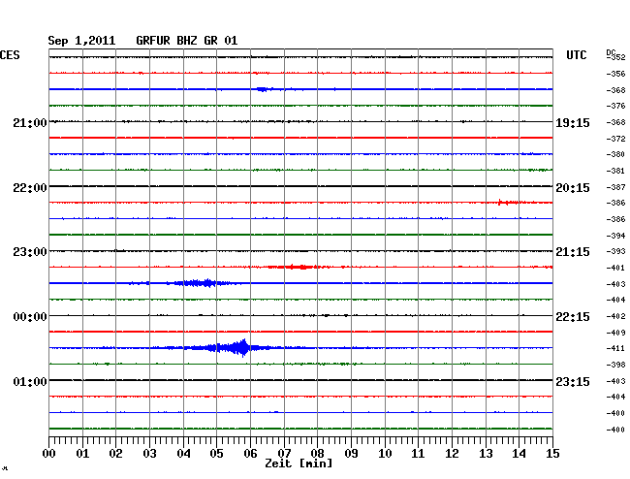Click minute label 11 on time axis
The height and width of the screenshot is (479, 630).
(418, 453)
